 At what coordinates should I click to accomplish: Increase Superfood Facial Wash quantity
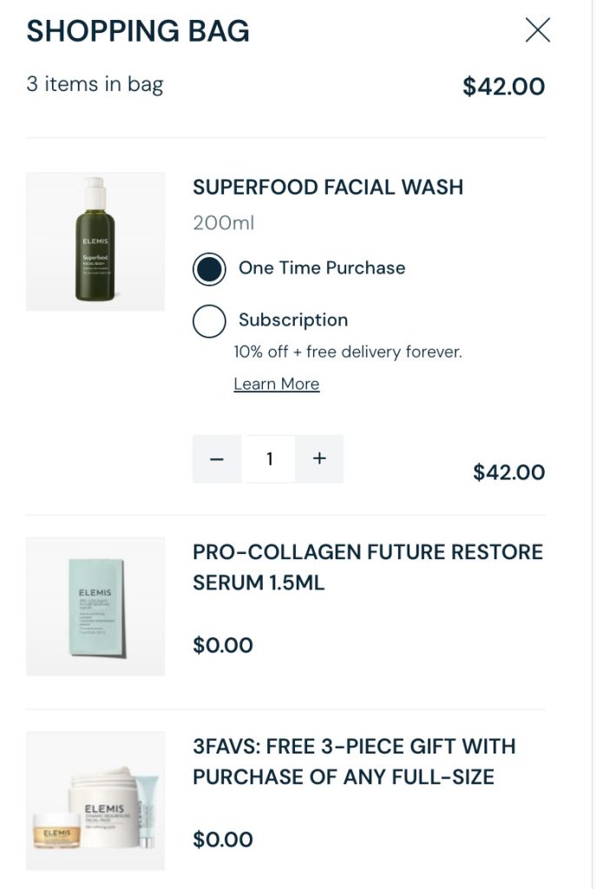tap(319, 458)
